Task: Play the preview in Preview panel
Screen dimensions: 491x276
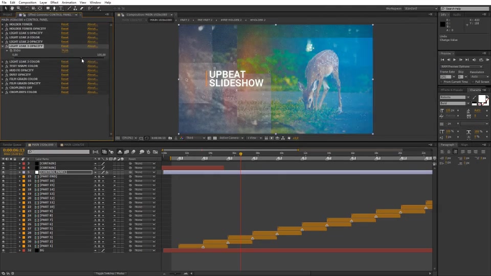Action: 454,60
